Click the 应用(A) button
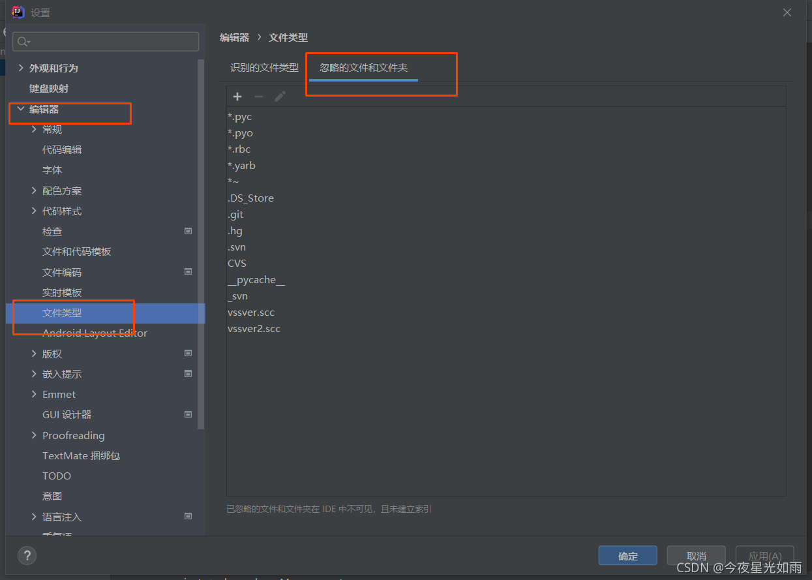The height and width of the screenshot is (580, 812). (765, 556)
